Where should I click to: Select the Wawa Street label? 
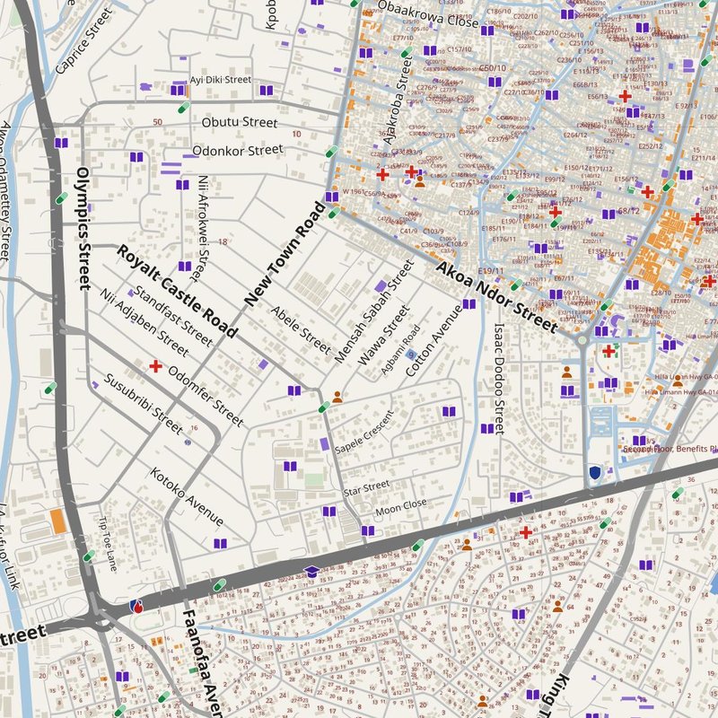click(x=383, y=336)
